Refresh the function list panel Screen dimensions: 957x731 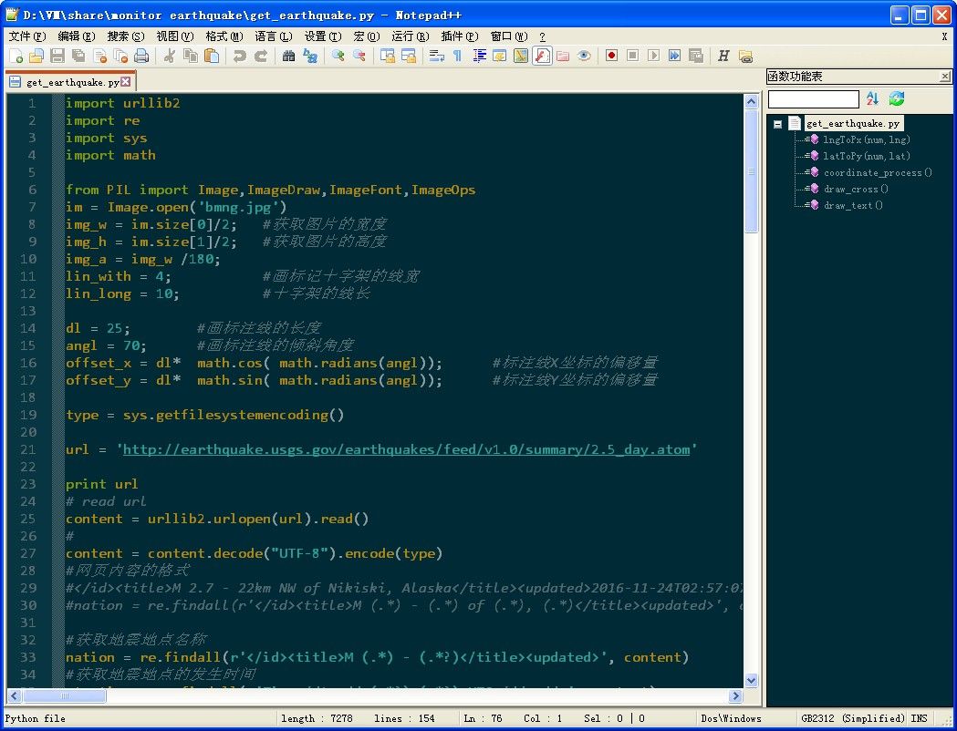point(896,98)
